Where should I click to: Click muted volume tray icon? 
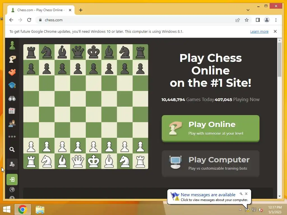(261, 209)
